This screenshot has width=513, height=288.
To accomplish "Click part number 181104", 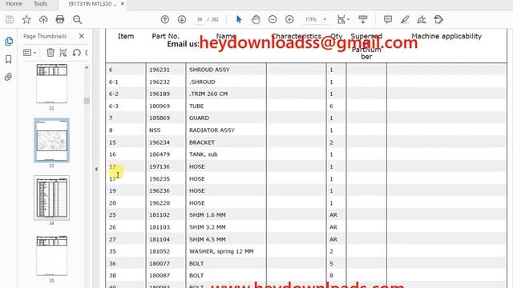I will coord(160,239).
